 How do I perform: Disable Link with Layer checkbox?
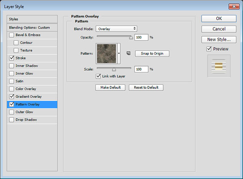[x=98, y=76]
